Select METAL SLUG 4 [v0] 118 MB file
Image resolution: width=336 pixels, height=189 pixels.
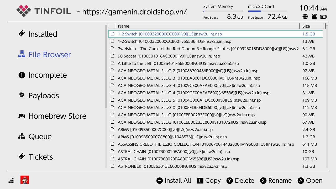[215, 85]
